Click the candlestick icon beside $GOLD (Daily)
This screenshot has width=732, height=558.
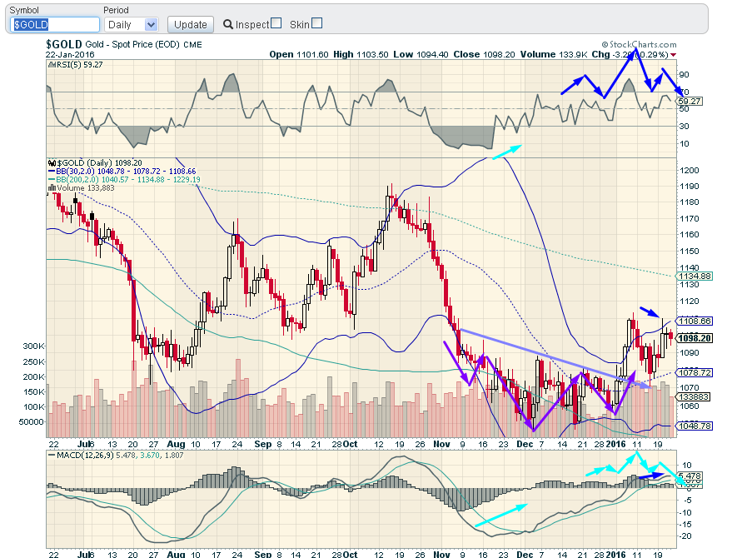tap(52, 163)
